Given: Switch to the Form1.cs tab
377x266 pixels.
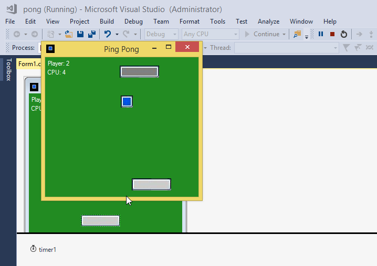Looking at the screenshot, I should click(29, 64).
